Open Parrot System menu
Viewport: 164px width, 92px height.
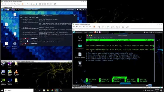click(x=91, y=32)
